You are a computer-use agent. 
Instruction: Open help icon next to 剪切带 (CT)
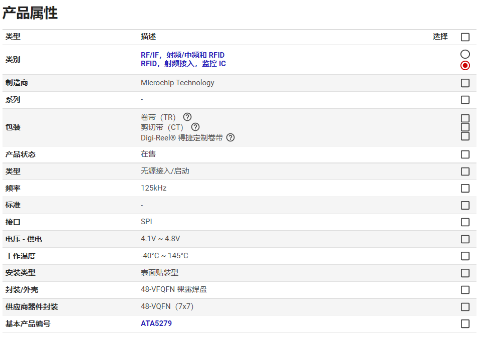click(x=195, y=127)
